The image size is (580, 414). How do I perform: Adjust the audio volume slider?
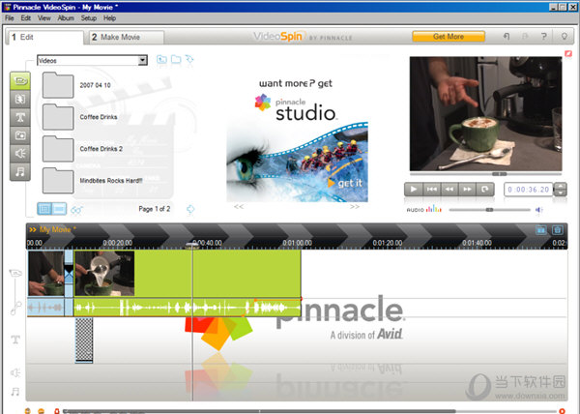tap(489, 210)
